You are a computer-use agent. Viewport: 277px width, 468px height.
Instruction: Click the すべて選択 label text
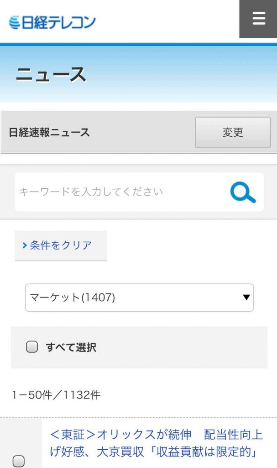tap(71, 347)
